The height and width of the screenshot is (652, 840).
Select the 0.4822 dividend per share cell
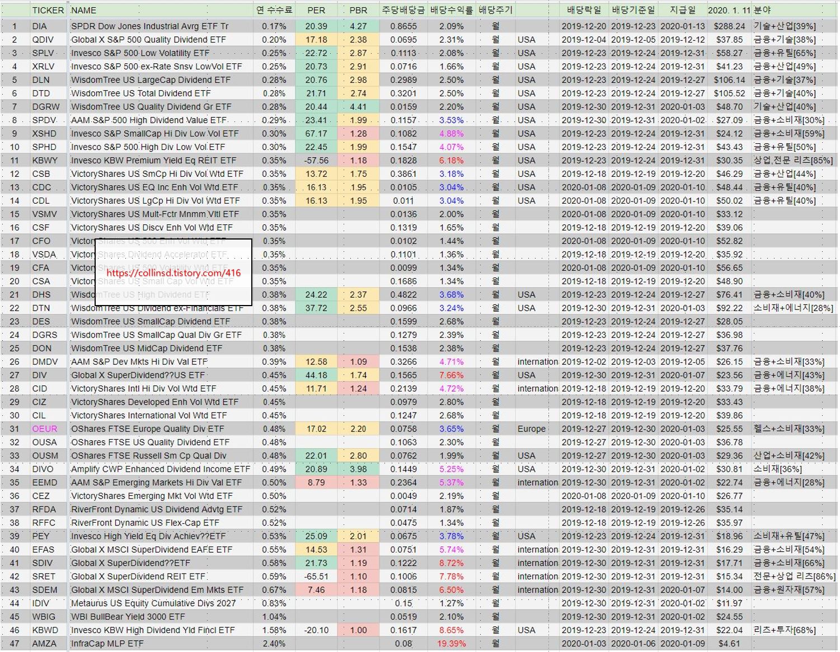coord(403,294)
